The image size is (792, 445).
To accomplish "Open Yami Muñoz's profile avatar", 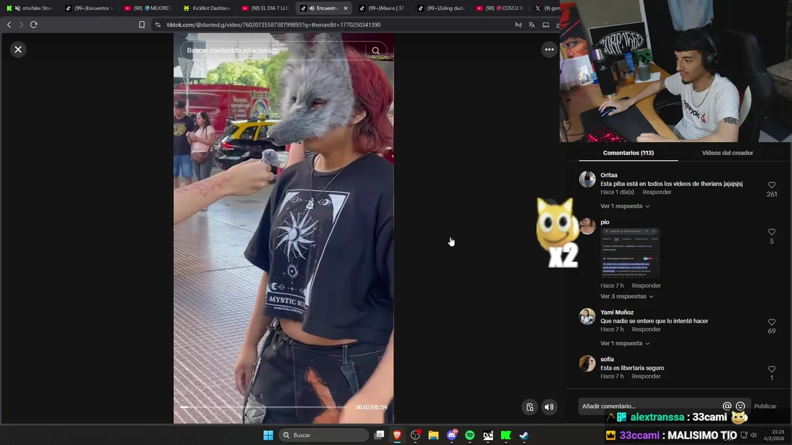I will (x=587, y=316).
